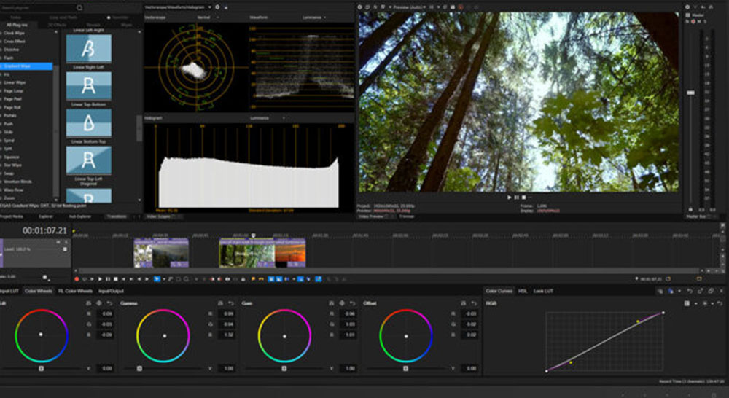Open the Vectorscope Normal dropdown

pos(207,17)
